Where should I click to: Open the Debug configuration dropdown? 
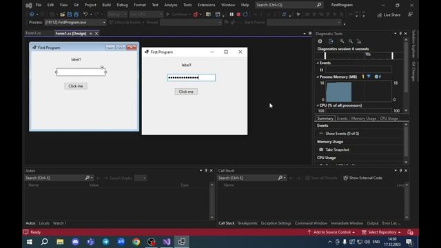[x=117, y=14]
